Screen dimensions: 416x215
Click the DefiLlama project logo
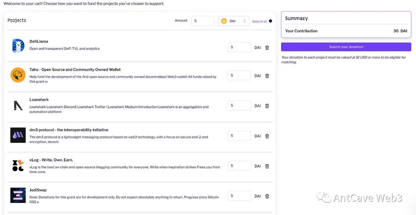pyautogui.click(x=18, y=45)
